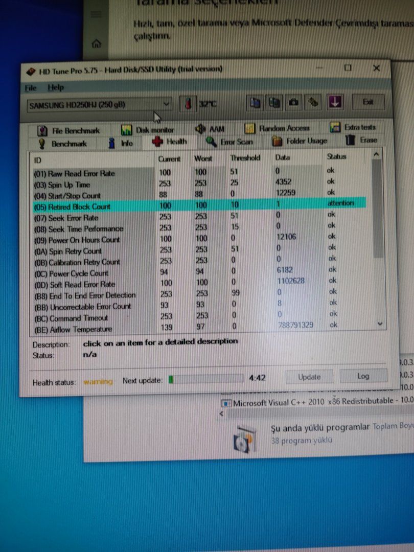Open the options gear toolbar icon

pos(313,102)
